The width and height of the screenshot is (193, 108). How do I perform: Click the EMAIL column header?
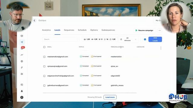pos(49,47)
